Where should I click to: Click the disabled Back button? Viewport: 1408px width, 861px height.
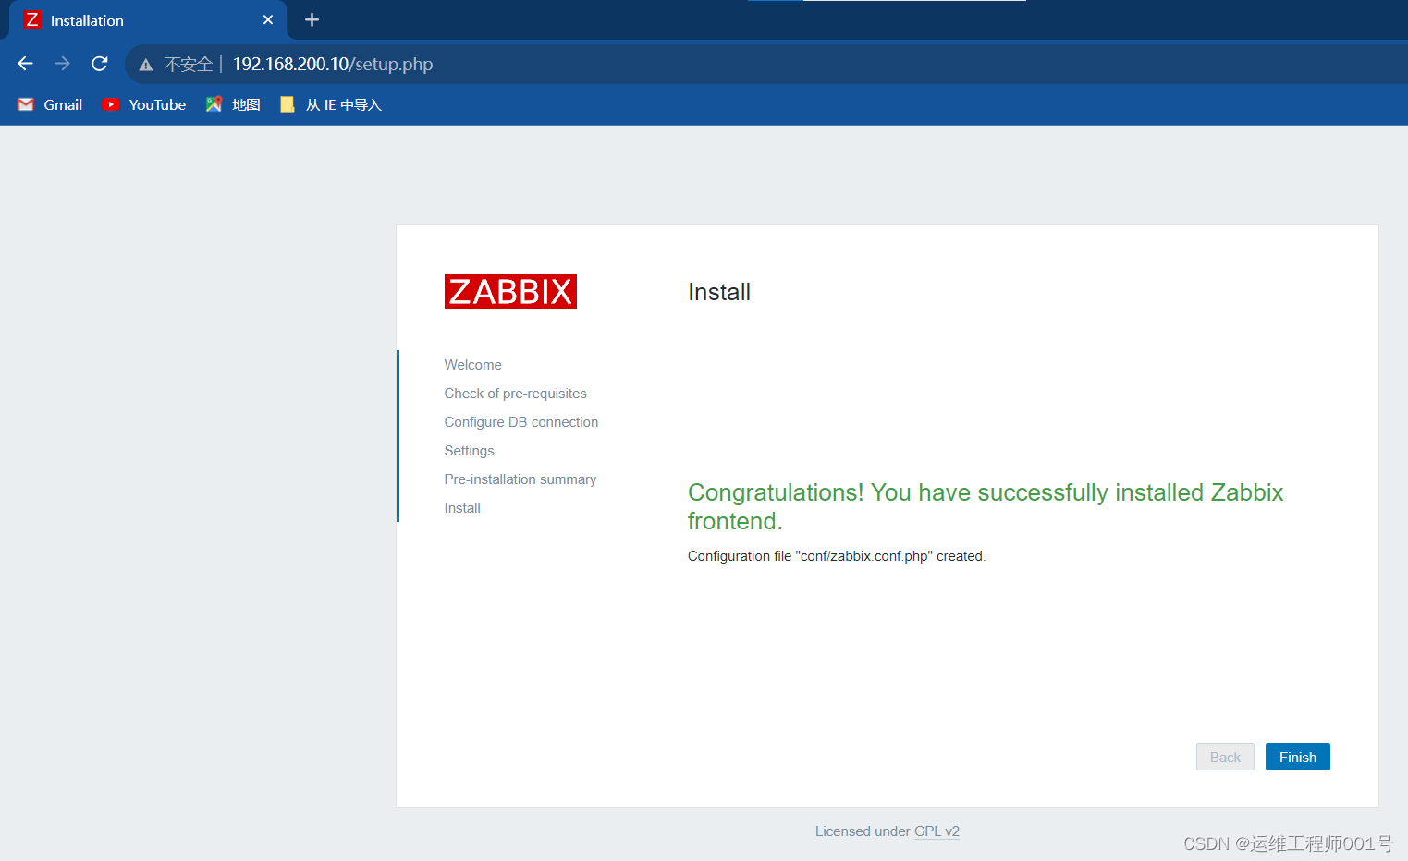point(1225,757)
